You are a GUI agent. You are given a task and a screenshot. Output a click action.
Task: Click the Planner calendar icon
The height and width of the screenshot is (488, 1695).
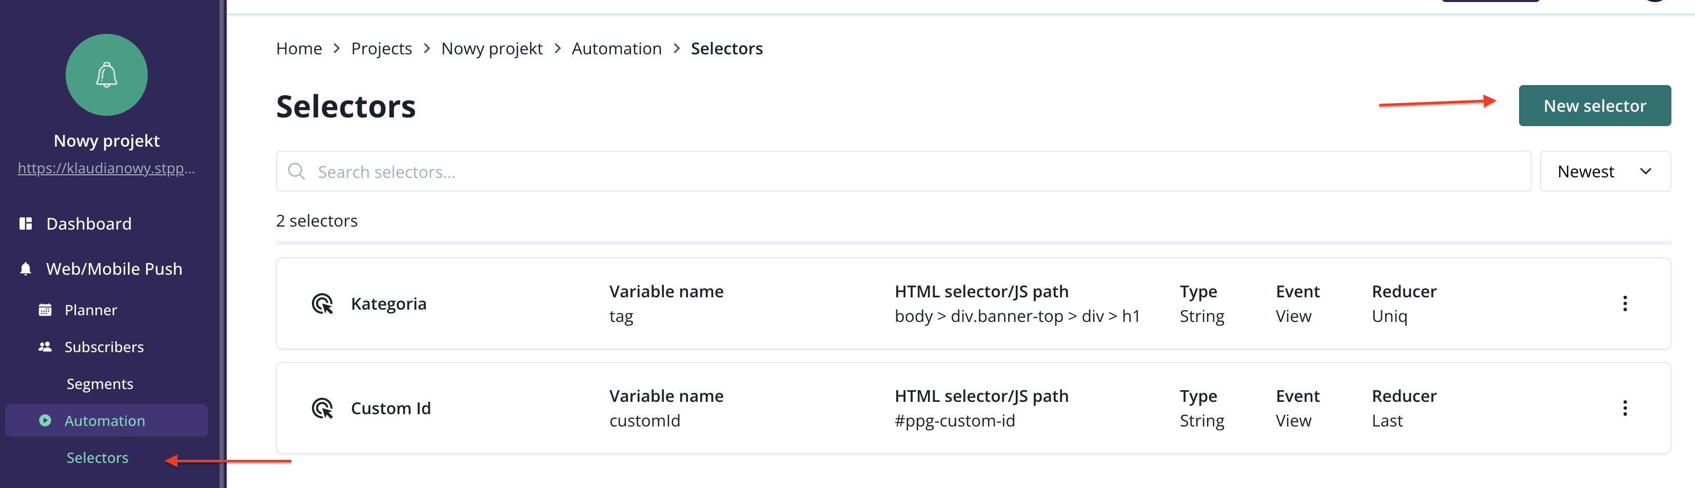45,310
